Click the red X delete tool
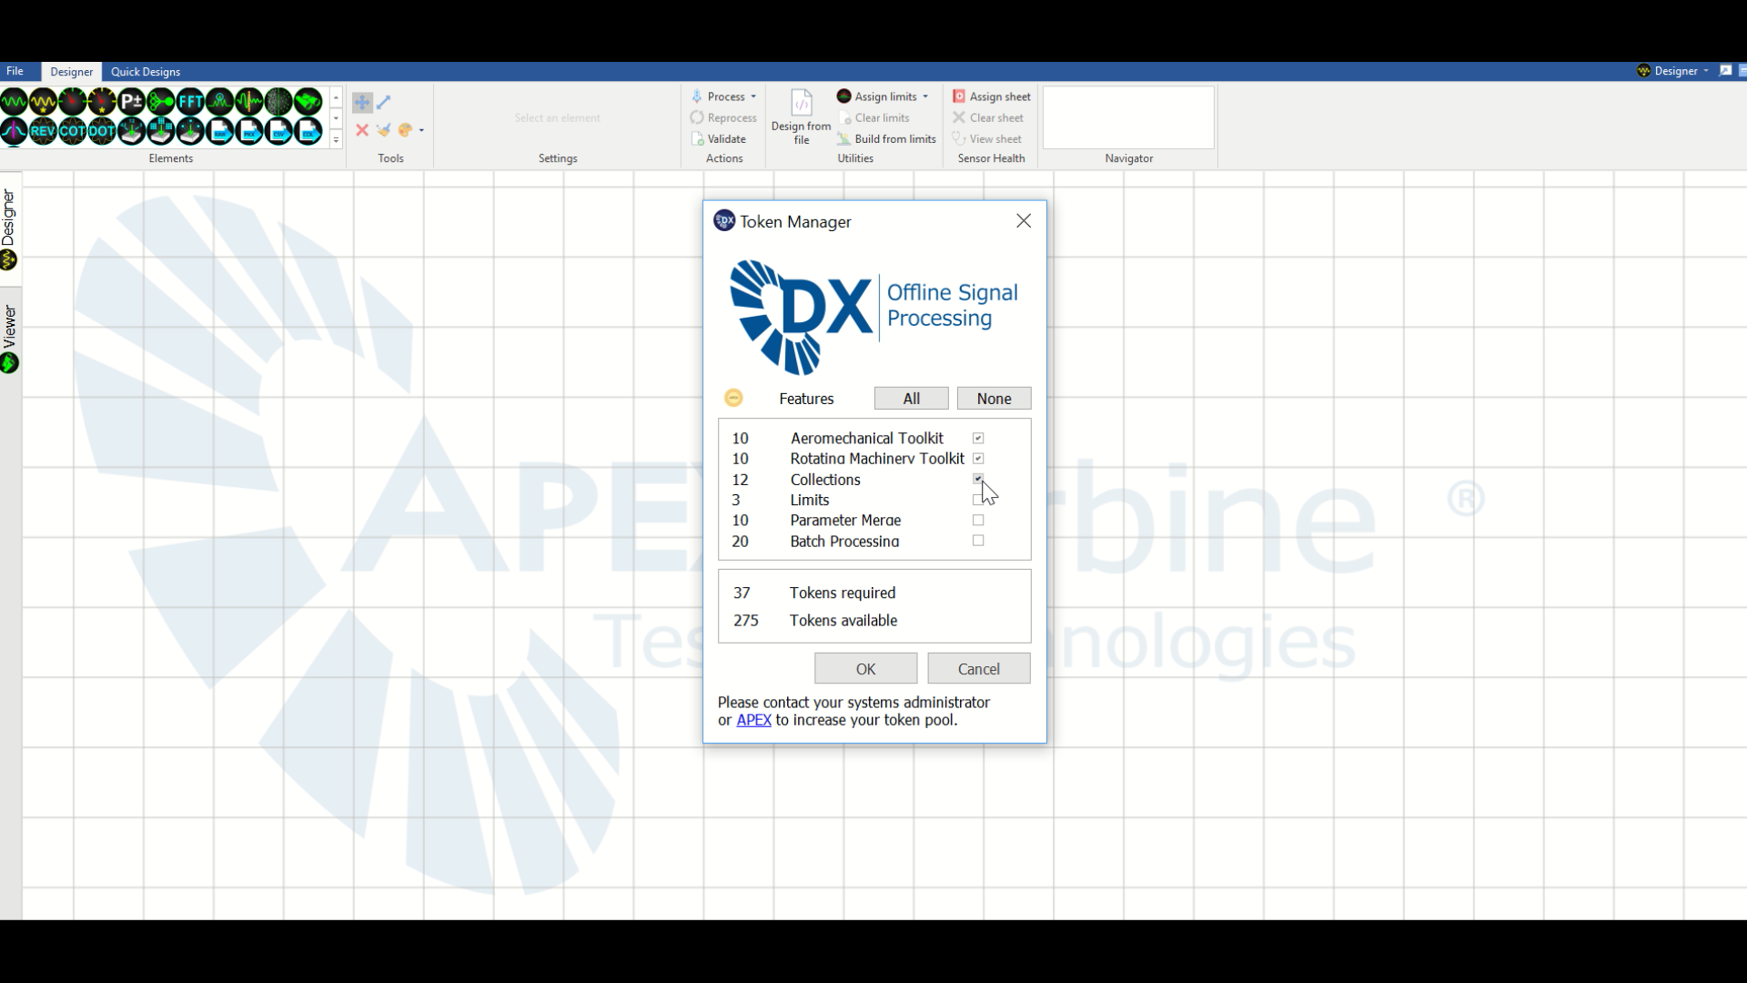1747x983 pixels. click(x=362, y=130)
